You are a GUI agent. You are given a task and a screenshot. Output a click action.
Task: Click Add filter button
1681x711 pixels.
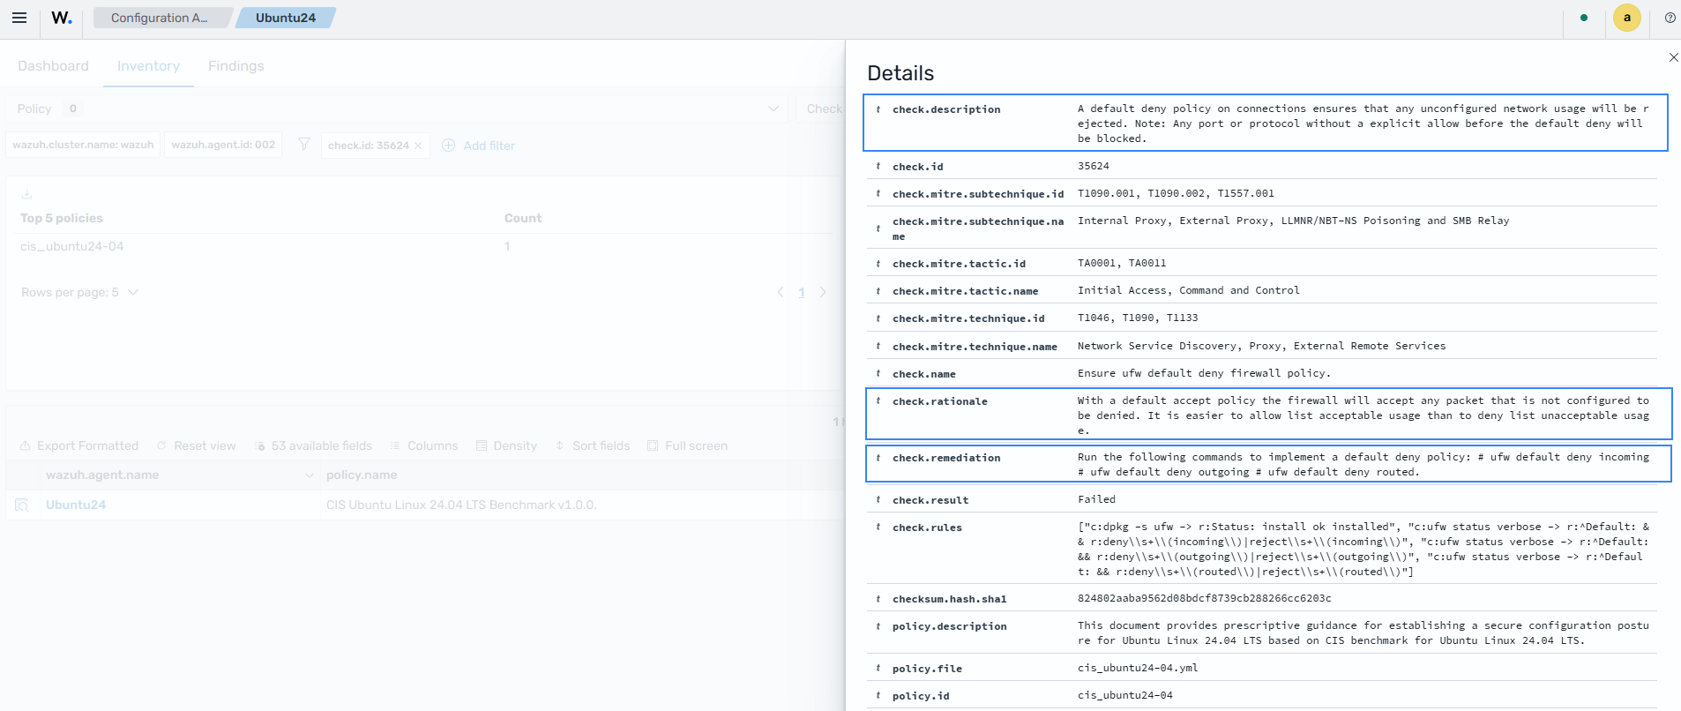tap(478, 146)
